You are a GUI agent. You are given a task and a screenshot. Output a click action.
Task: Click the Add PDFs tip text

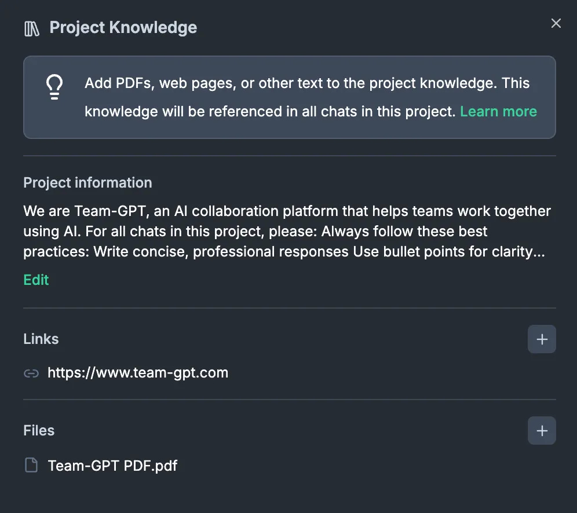point(311,97)
